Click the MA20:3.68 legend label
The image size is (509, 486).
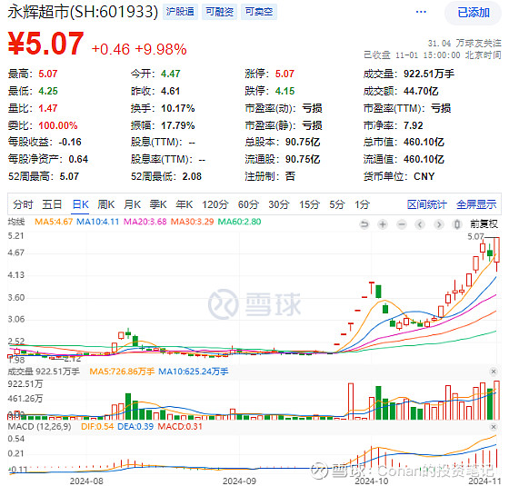[145, 222]
